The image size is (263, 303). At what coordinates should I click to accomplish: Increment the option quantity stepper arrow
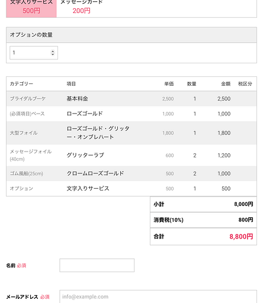click(x=53, y=51)
